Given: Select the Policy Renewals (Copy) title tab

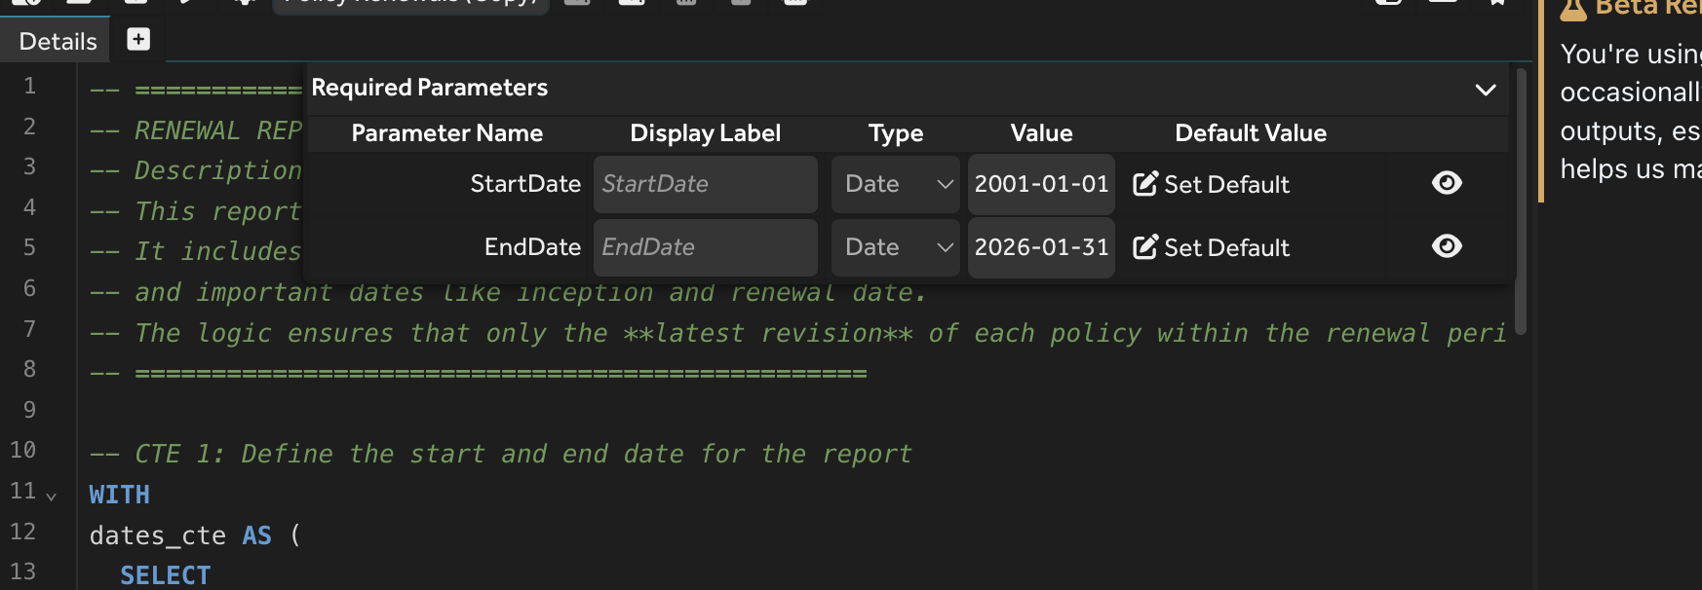Looking at the screenshot, I should (x=410, y=4).
